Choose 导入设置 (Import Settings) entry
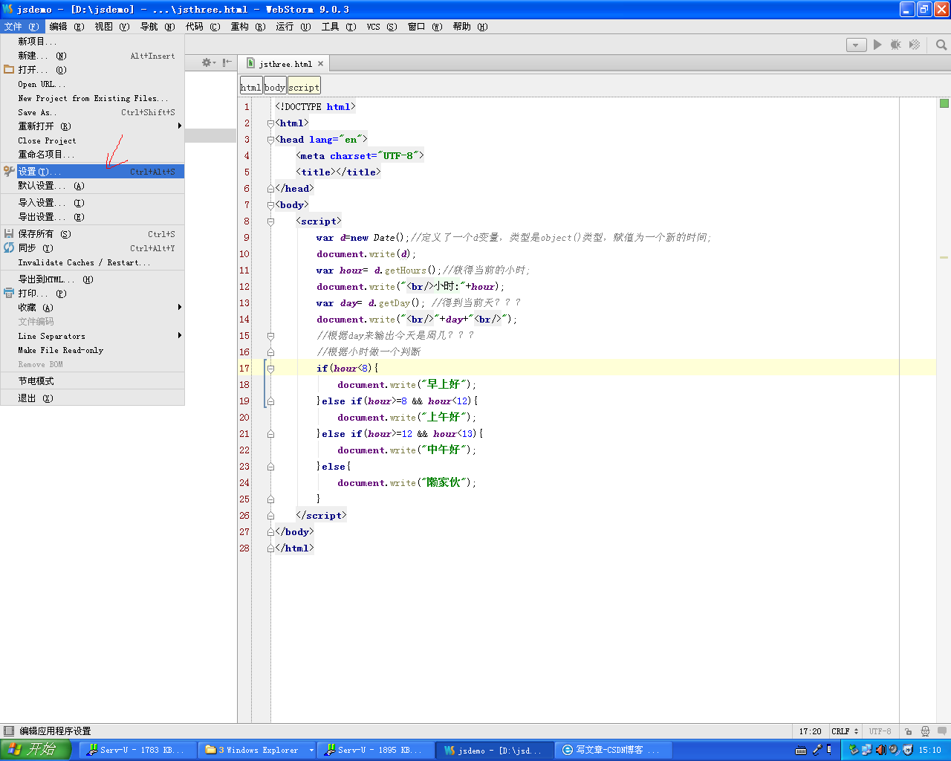The image size is (951, 761). coord(92,203)
